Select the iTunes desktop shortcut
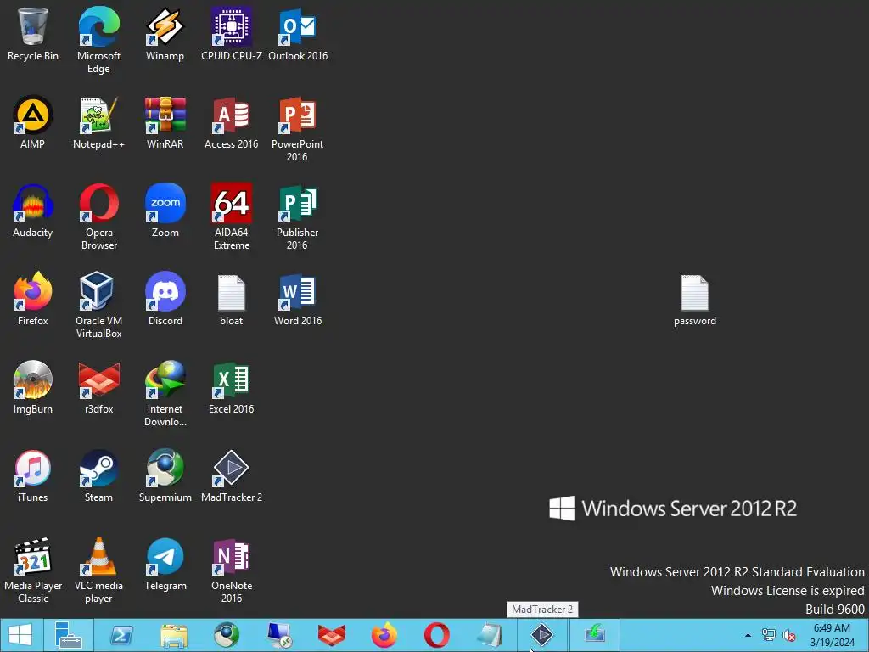The height and width of the screenshot is (652, 869). (33, 475)
